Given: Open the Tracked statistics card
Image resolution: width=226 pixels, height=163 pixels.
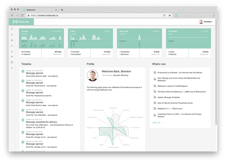Looking at the screenshot, I should (41, 43).
